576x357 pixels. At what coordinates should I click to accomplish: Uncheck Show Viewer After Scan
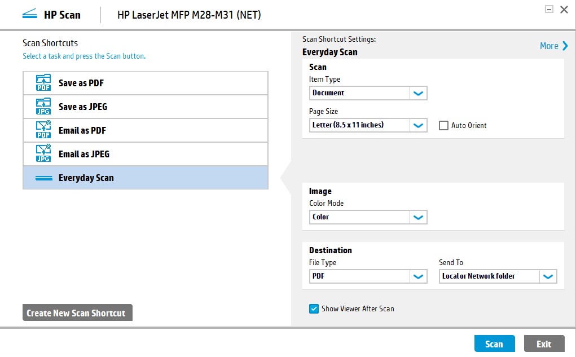tap(314, 308)
